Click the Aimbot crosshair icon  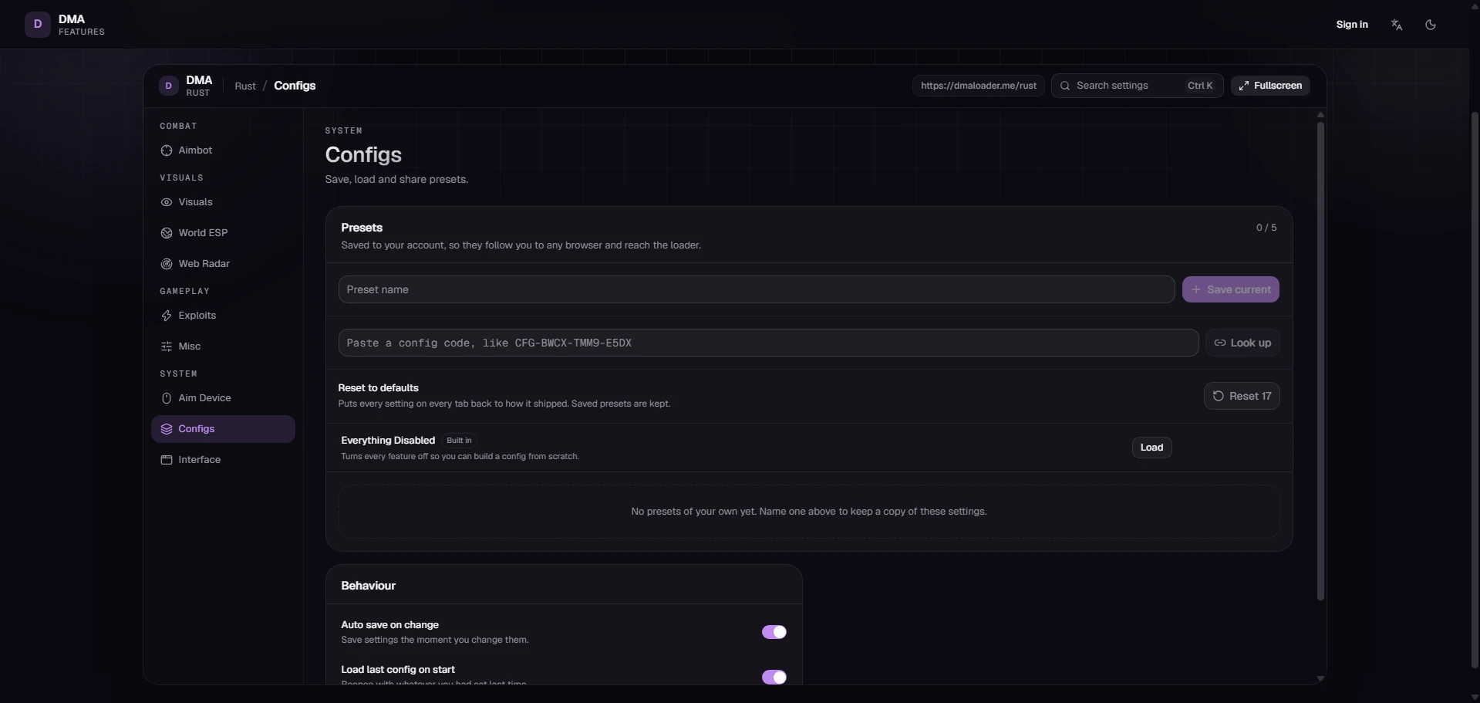[x=167, y=150]
